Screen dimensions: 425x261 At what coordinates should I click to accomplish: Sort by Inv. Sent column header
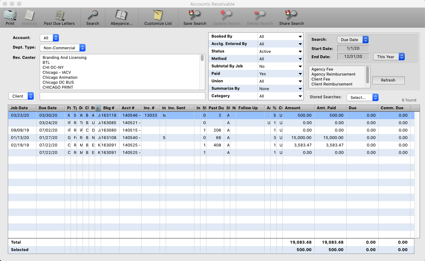(180, 108)
